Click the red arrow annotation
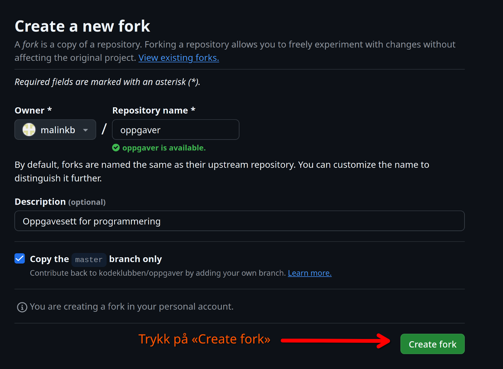 pos(335,341)
